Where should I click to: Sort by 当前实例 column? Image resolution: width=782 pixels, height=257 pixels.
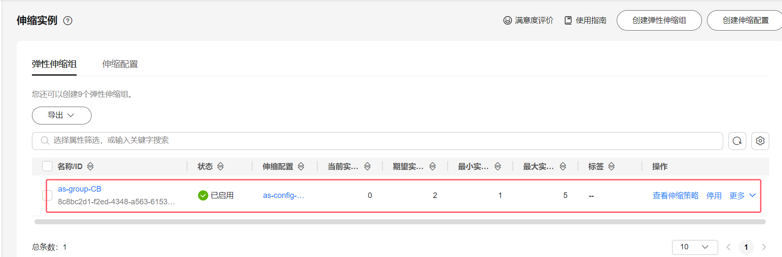pyautogui.click(x=367, y=167)
